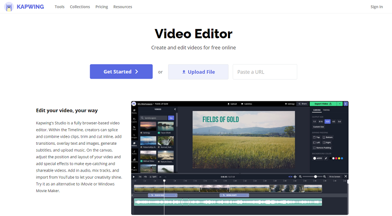
Task: Toggle the Left padding checkbox
Action: (x=314, y=143)
